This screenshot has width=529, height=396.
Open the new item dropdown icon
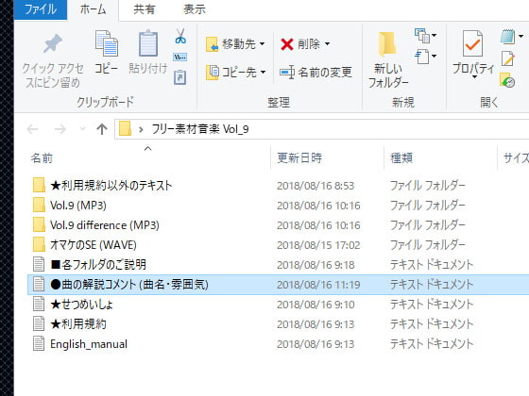pos(425,36)
